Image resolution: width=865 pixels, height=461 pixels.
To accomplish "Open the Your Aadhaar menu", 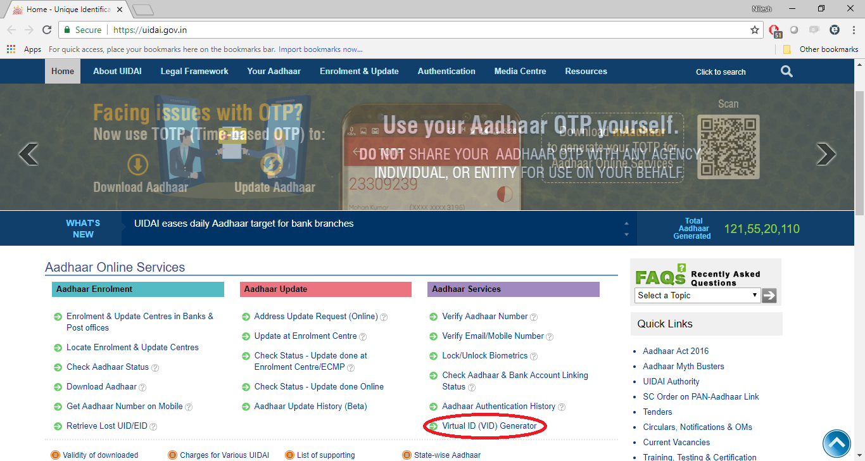I will tap(274, 71).
